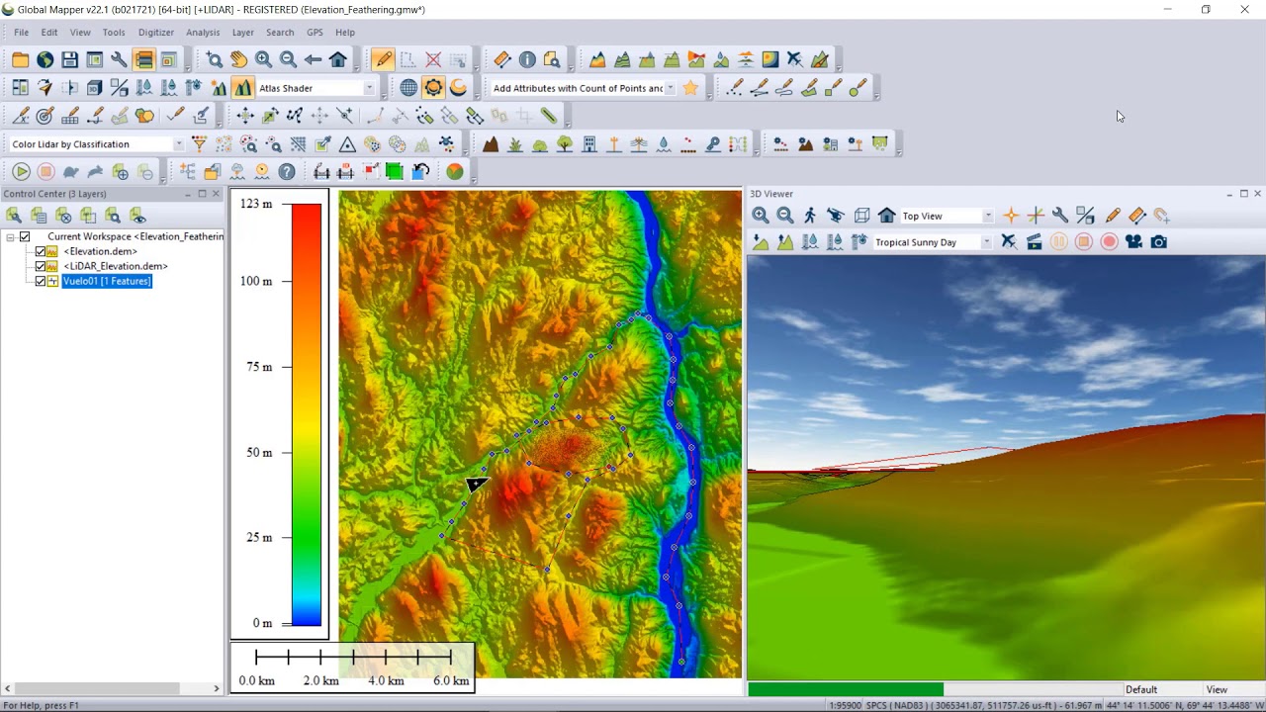The height and width of the screenshot is (712, 1266).
Task: Select the <Elevation.dem> layer name
Action: tap(100, 252)
